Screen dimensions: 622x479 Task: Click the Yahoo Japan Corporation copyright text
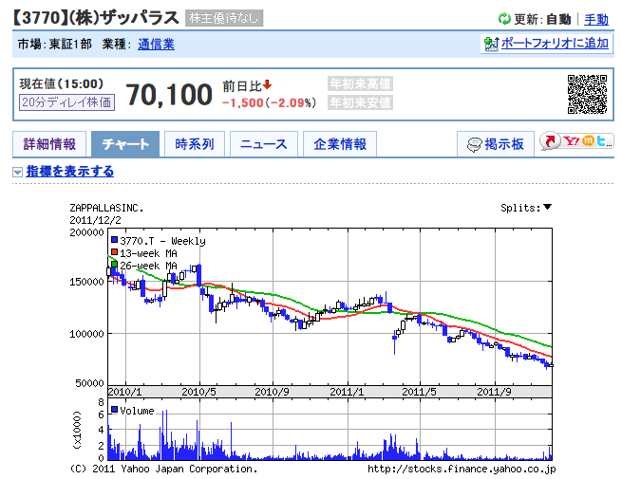[x=164, y=470]
